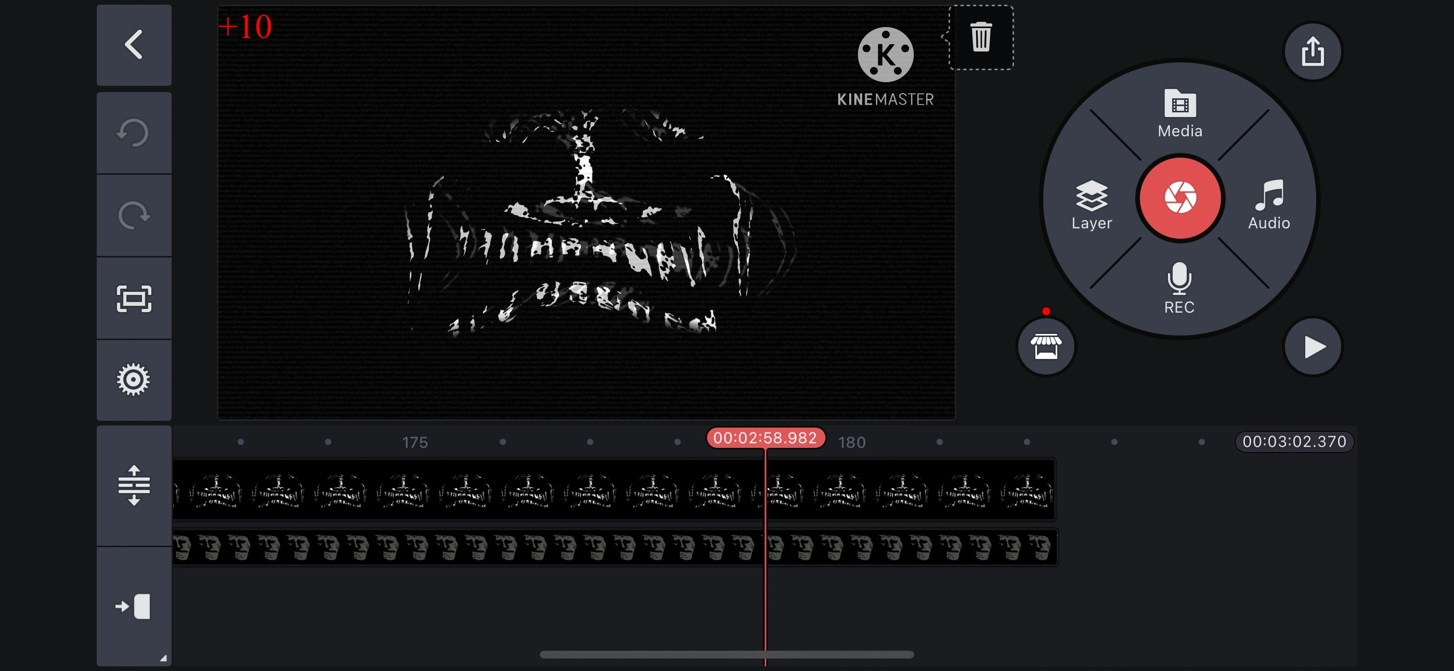The width and height of the screenshot is (1454, 671).
Task: Play the project preview
Action: pos(1313,347)
